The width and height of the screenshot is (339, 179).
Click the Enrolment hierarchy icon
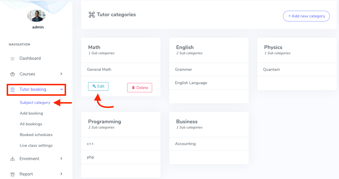click(12, 159)
